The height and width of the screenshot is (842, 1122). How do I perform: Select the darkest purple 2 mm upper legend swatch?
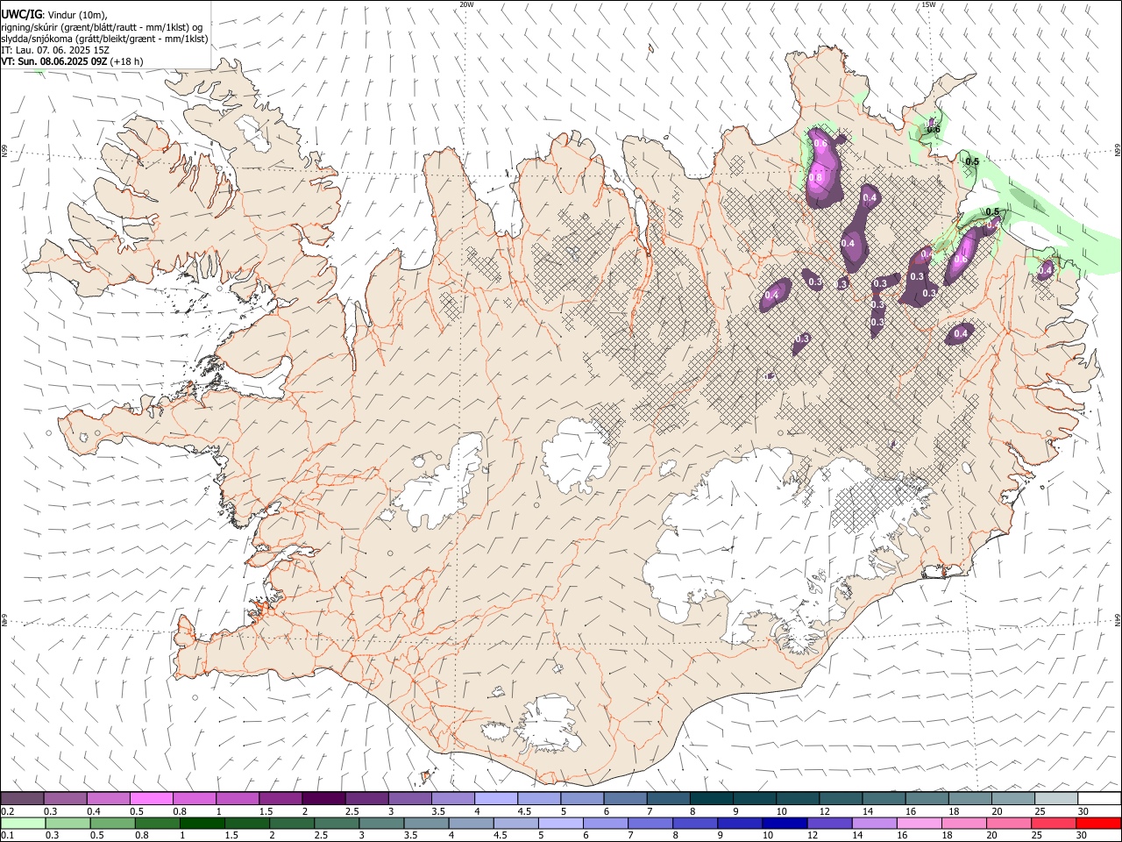point(323,799)
